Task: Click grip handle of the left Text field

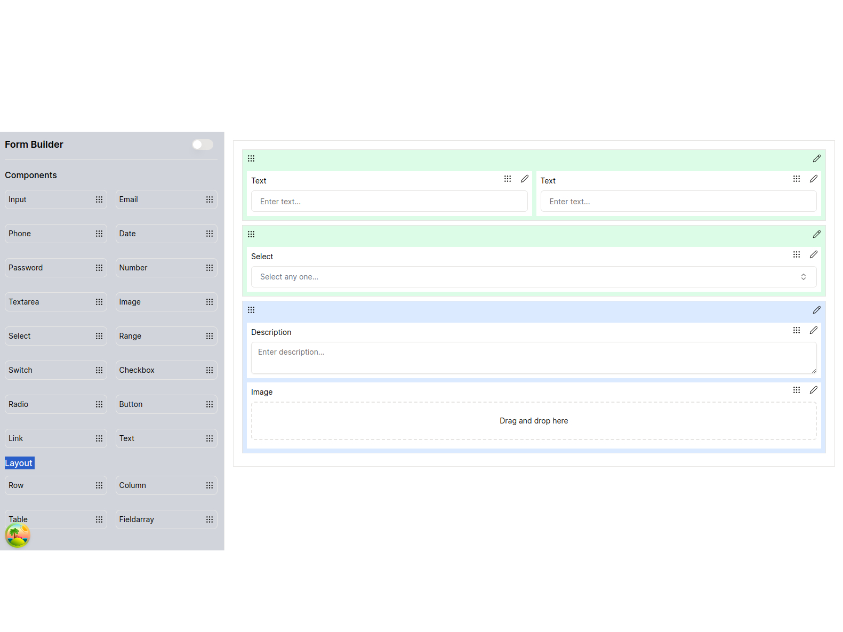Action: pyautogui.click(x=508, y=179)
